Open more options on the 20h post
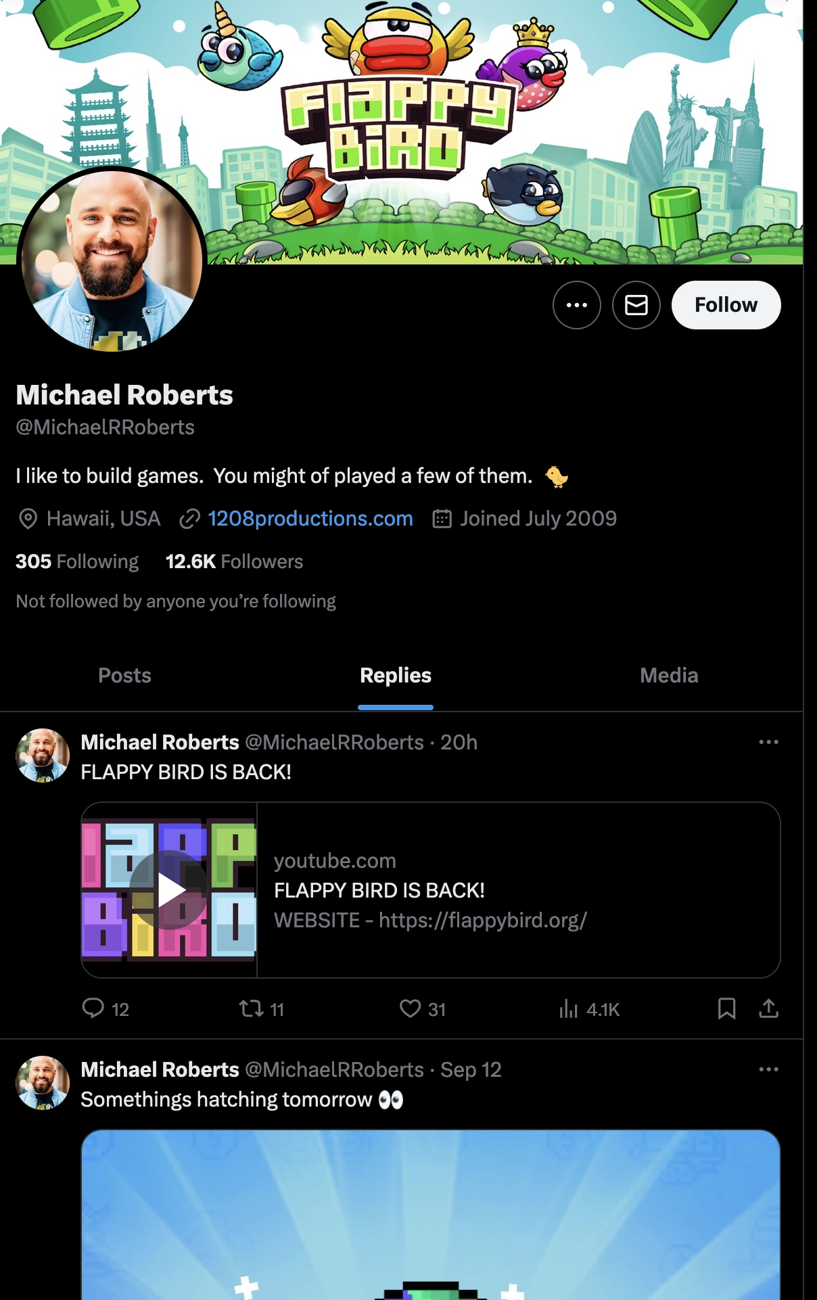The height and width of the screenshot is (1300, 817). tap(768, 742)
